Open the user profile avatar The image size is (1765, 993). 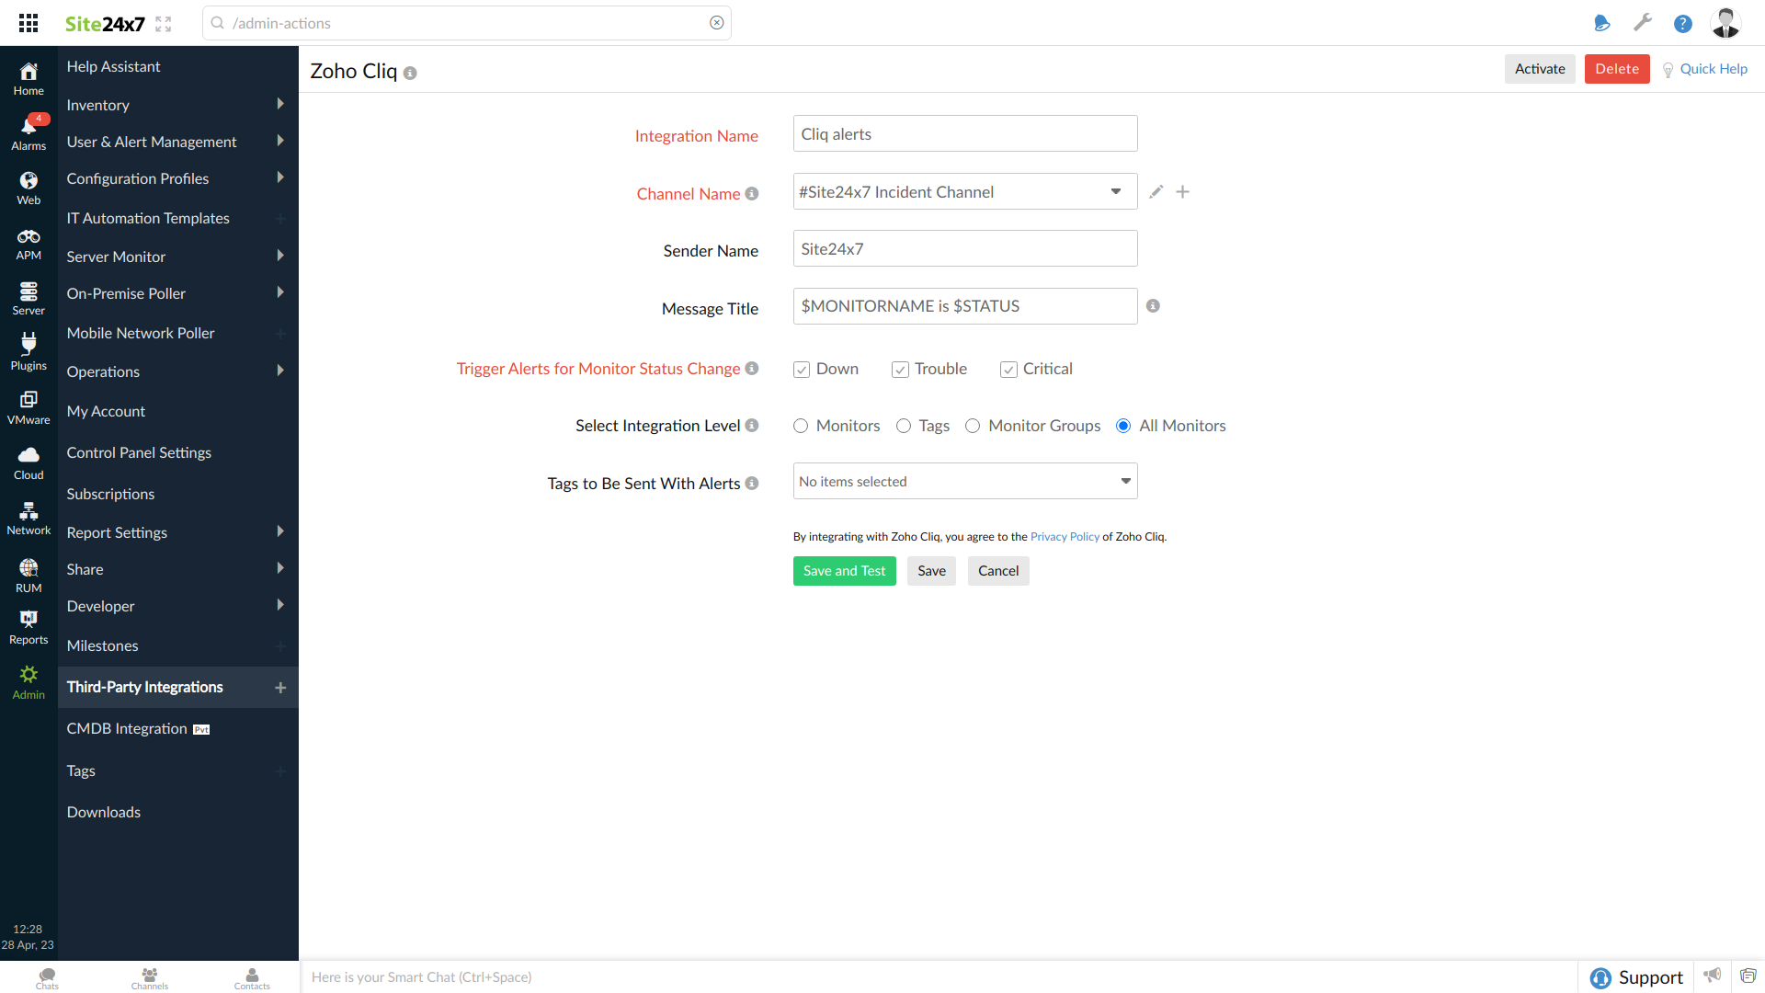tap(1725, 23)
